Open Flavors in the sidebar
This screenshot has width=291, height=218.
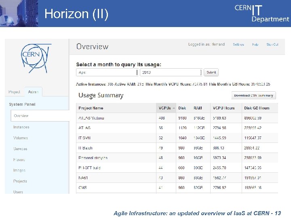coord(19,159)
